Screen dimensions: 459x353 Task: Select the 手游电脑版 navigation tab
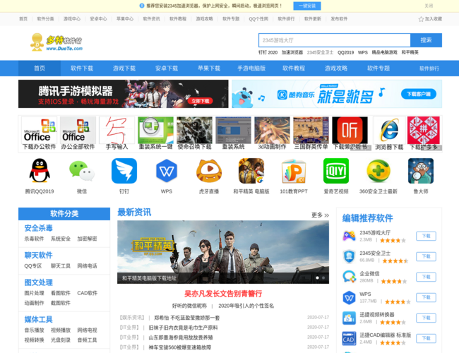(251, 68)
